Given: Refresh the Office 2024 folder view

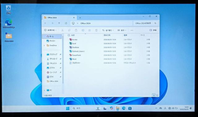Looking at the screenshot, I should pos(66,23).
